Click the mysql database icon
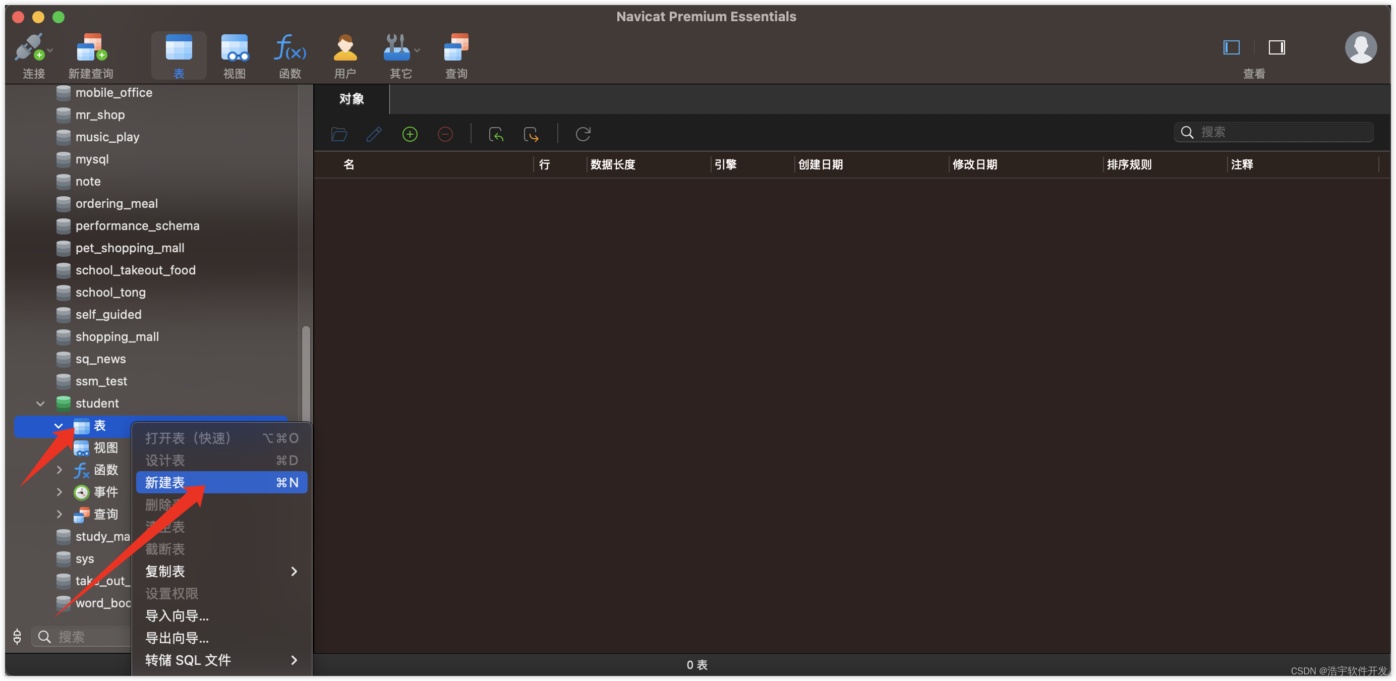The width and height of the screenshot is (1396, 681). [x=64, y=159]
